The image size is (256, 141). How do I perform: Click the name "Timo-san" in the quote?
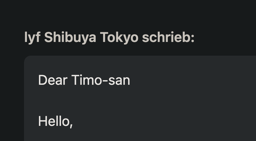(x=100, y=80)
